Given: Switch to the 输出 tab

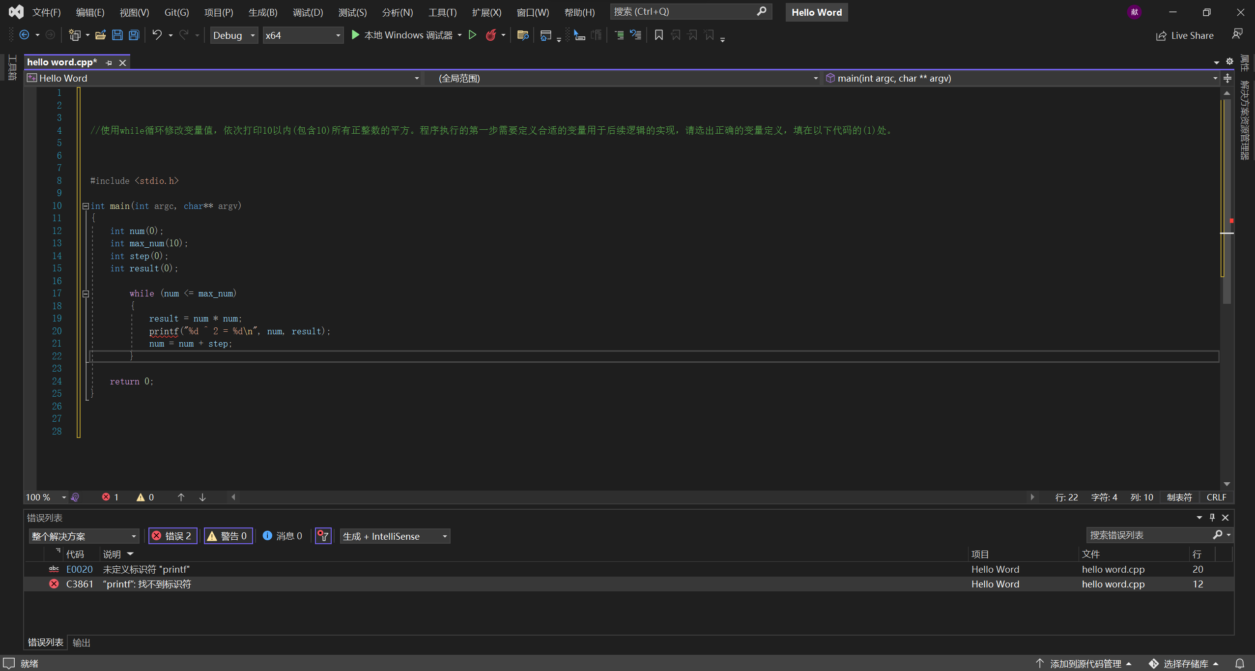Looking at the screenshot, I should pos(81,642).
